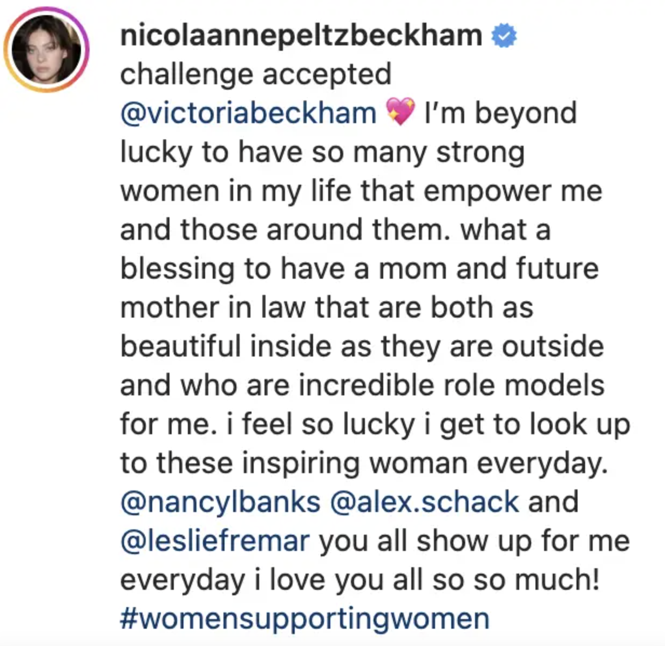Click the text "to these inspiring woman everyday."
Viewport: 665px width, 646px height.
point(364,463)
